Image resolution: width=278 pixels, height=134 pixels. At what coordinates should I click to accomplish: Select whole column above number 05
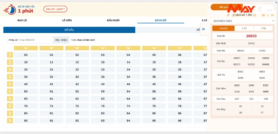click(154, 48)
